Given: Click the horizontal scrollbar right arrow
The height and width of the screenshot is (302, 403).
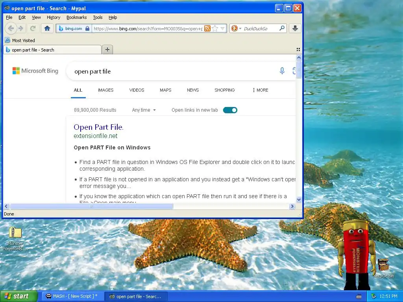Looking at the screenshot, I should [x=292, y=206].
